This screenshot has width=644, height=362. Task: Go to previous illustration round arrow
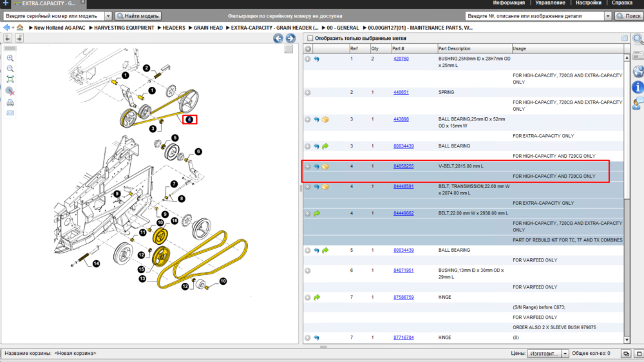[x=278, y=38]
